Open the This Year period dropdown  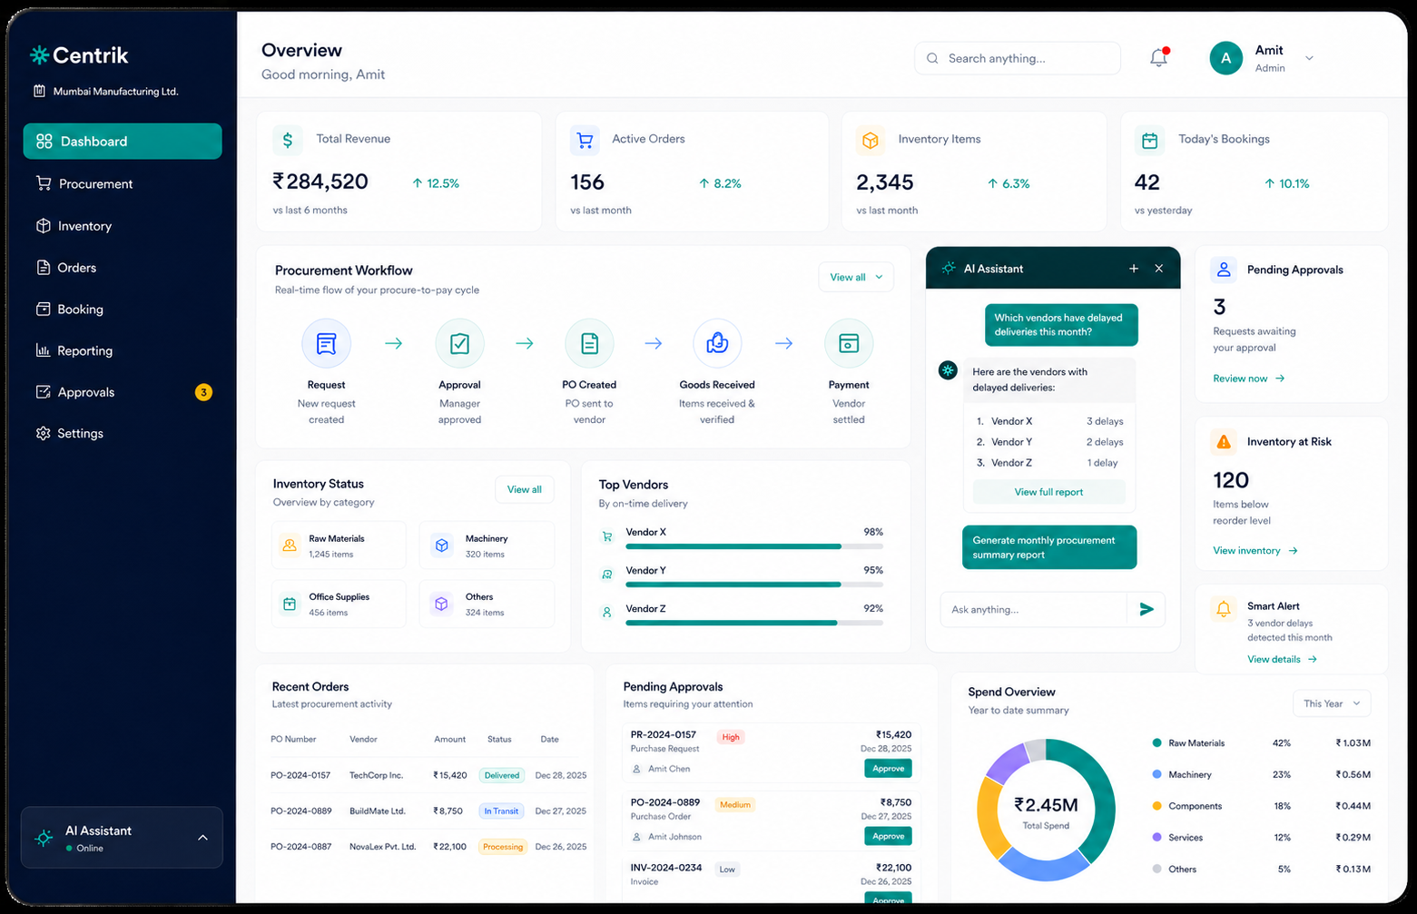[1332, 703]
